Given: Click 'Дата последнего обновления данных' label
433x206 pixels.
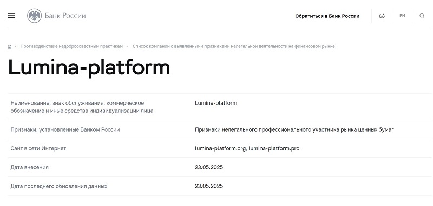Looking at the screenshot, I should (59, 186).
